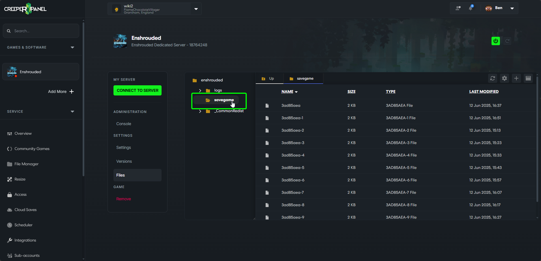The image size is (541, 261).
Task: Go Up one folder level
Action: [x=269, y=79]
